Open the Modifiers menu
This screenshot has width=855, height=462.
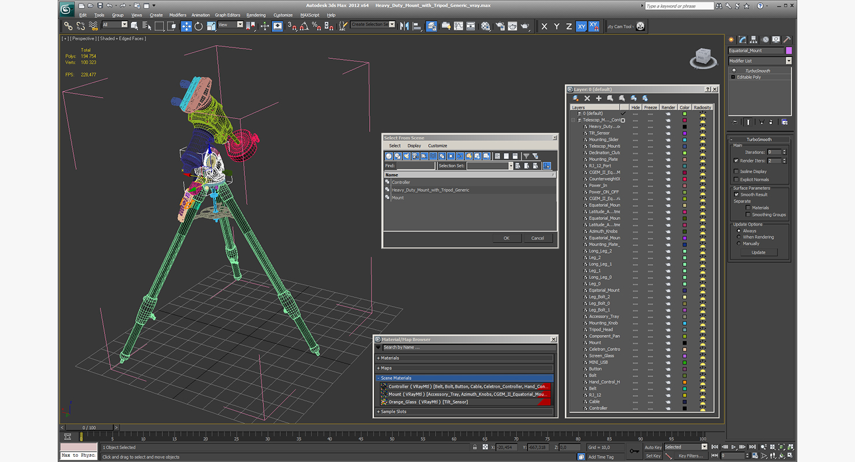click(178, 15)
